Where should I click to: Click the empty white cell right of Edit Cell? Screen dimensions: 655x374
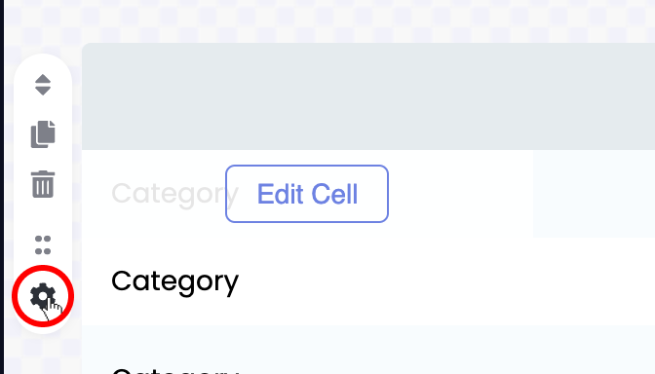tap(461, 194)
